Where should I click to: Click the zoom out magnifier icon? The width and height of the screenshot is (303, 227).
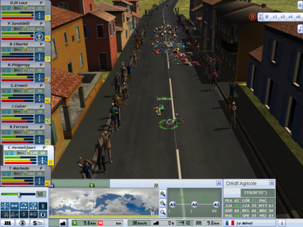click(x=162, y=203)
